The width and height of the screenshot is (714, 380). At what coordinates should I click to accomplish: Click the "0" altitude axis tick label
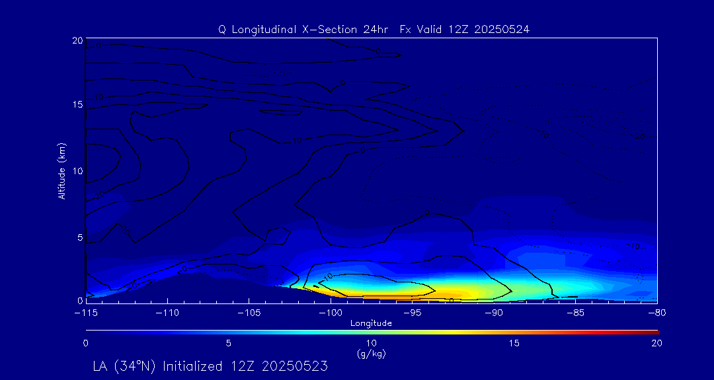click(80, 300)
